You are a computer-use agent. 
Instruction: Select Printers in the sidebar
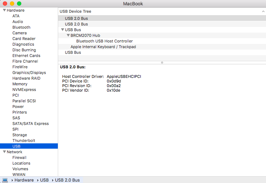20,112
